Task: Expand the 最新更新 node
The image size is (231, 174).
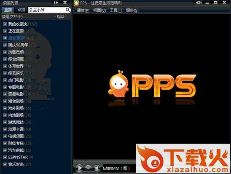Action: 5,38
